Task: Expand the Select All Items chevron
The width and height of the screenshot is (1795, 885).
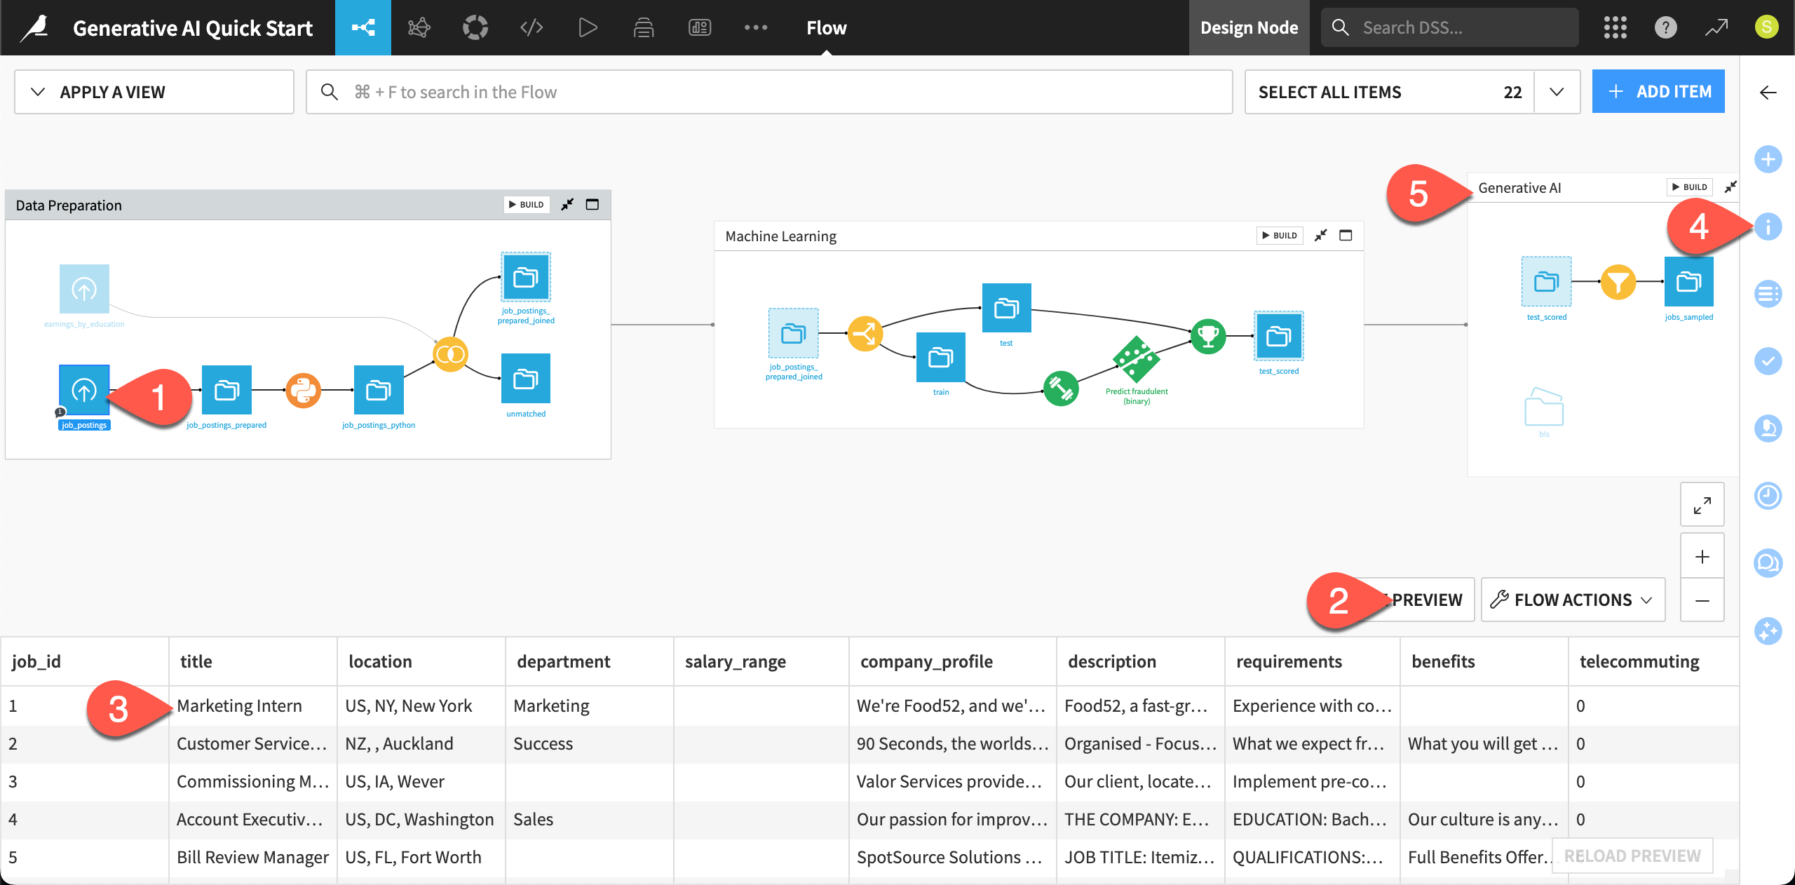Action: pyautogui.click(x=1557, y=92)
